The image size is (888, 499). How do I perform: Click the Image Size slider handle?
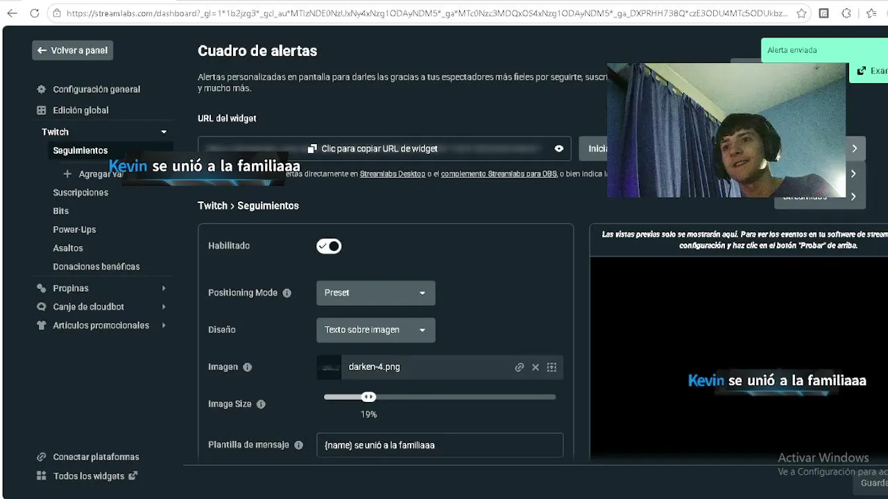click(368, 397)
